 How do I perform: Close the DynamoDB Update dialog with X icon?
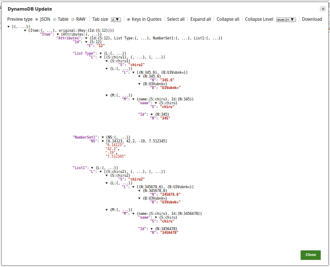click(x=323, y=8)
